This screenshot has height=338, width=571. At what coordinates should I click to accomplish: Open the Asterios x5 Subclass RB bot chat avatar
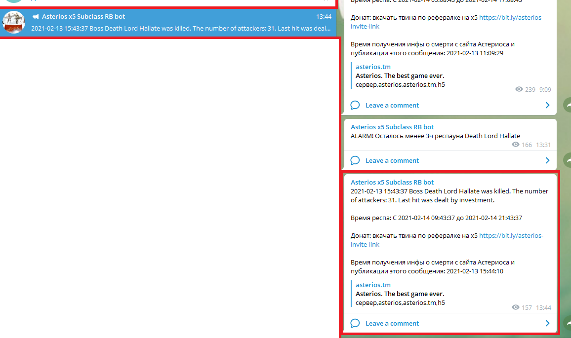(14, 22)
